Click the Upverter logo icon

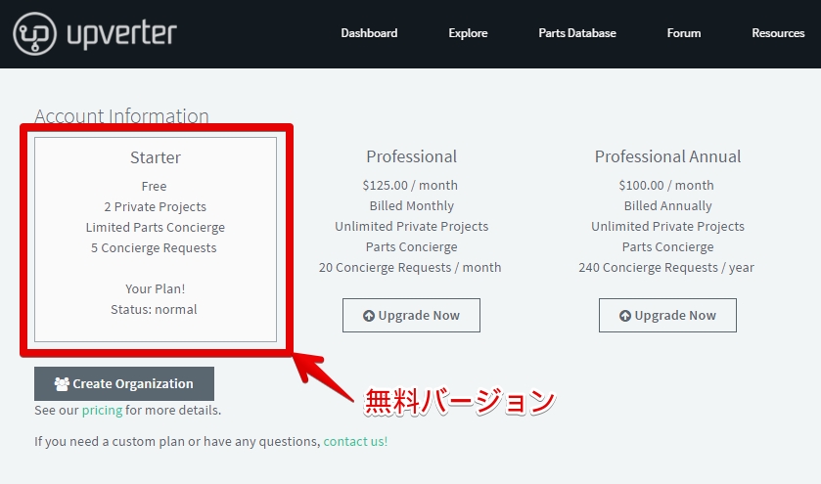pos(34,34)
